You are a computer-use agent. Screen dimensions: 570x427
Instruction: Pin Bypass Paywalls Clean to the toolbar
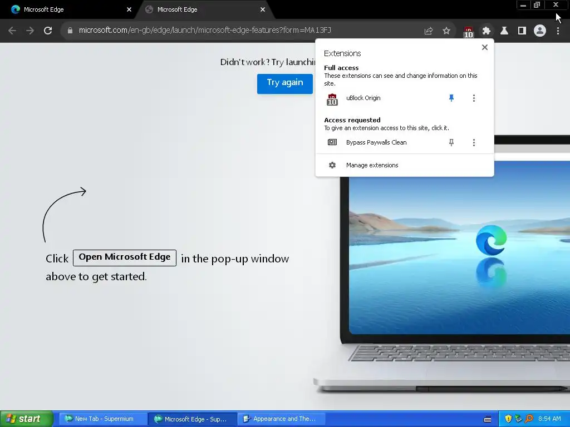(451, 142)
